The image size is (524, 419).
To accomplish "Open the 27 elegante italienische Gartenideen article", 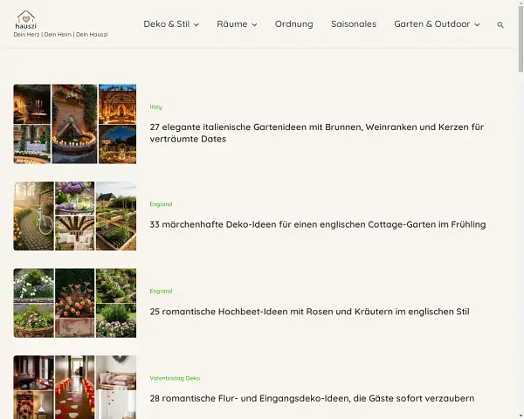I will 316,133.
